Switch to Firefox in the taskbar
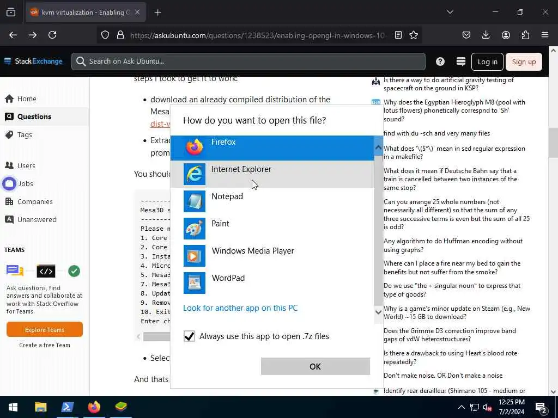The image size is (558, 418). tap(94, 407)
